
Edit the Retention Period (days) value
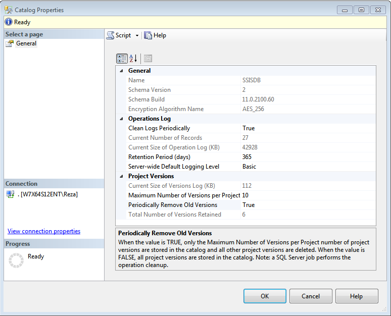[247, 157]
